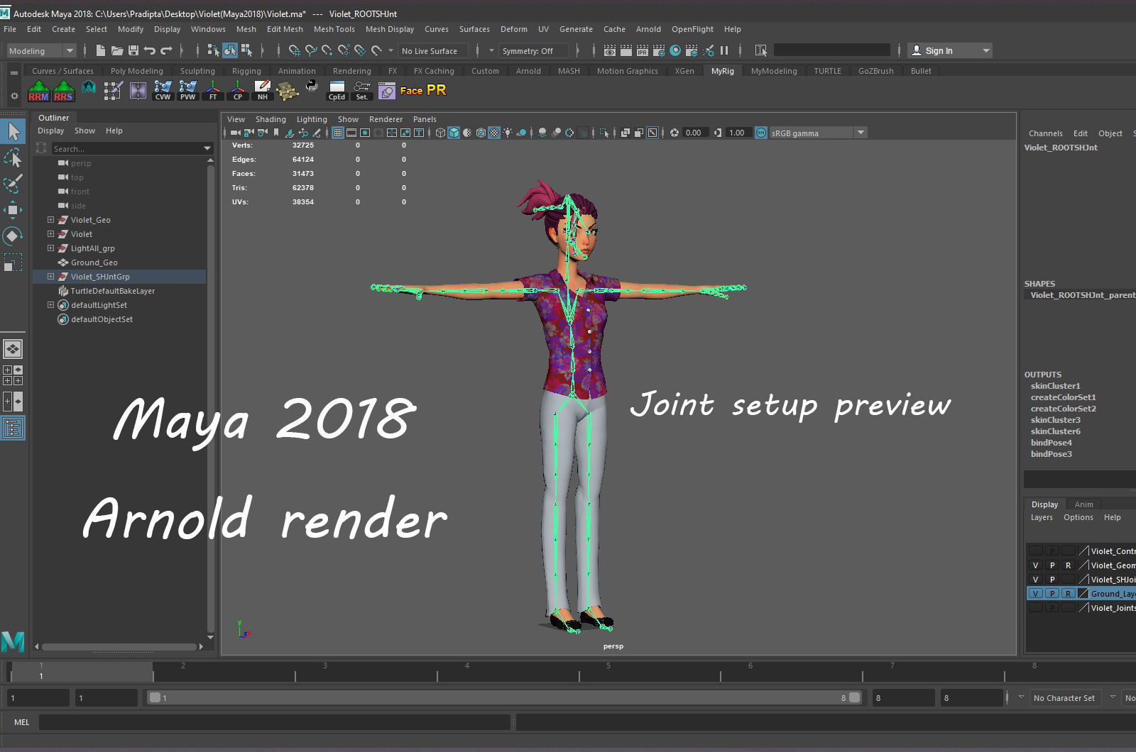This screenshot has height=752, width=1136.
Task: Expand the defaultLightSet node in Outliner
Action: [50, 305]
